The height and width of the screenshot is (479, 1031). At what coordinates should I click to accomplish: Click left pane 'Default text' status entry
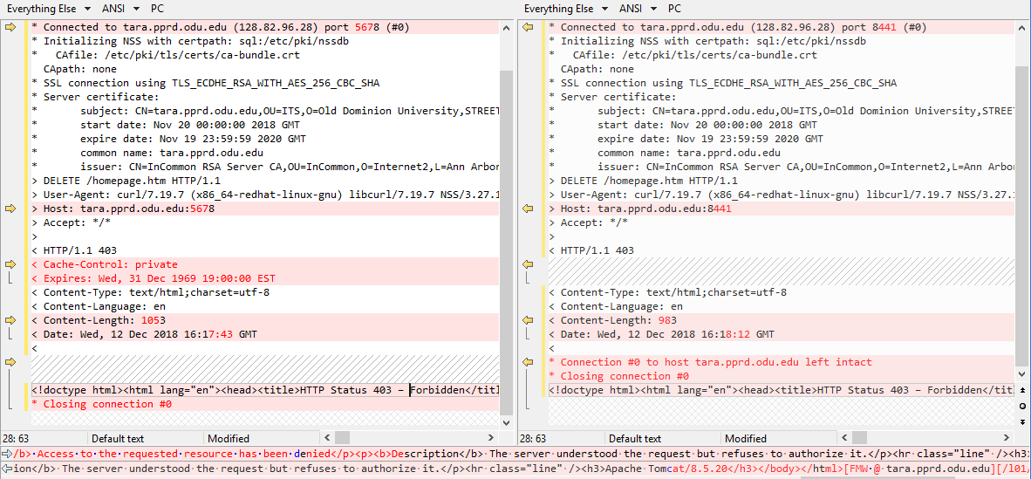coord(117,438)
